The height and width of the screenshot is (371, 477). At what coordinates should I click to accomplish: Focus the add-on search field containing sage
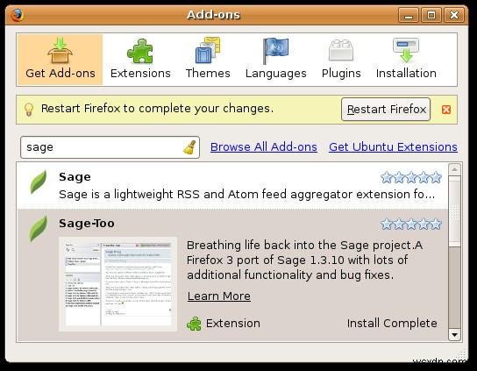(x=110, y=147)
